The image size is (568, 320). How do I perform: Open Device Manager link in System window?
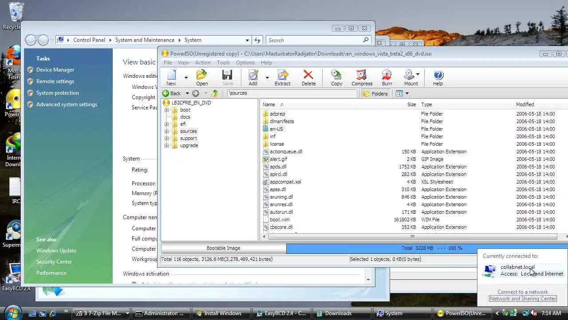pos(55,70)
